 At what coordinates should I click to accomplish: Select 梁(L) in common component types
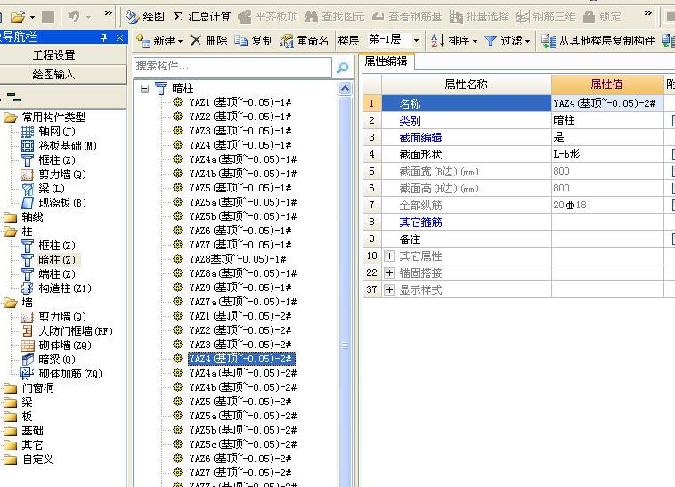tap(52, 189)
